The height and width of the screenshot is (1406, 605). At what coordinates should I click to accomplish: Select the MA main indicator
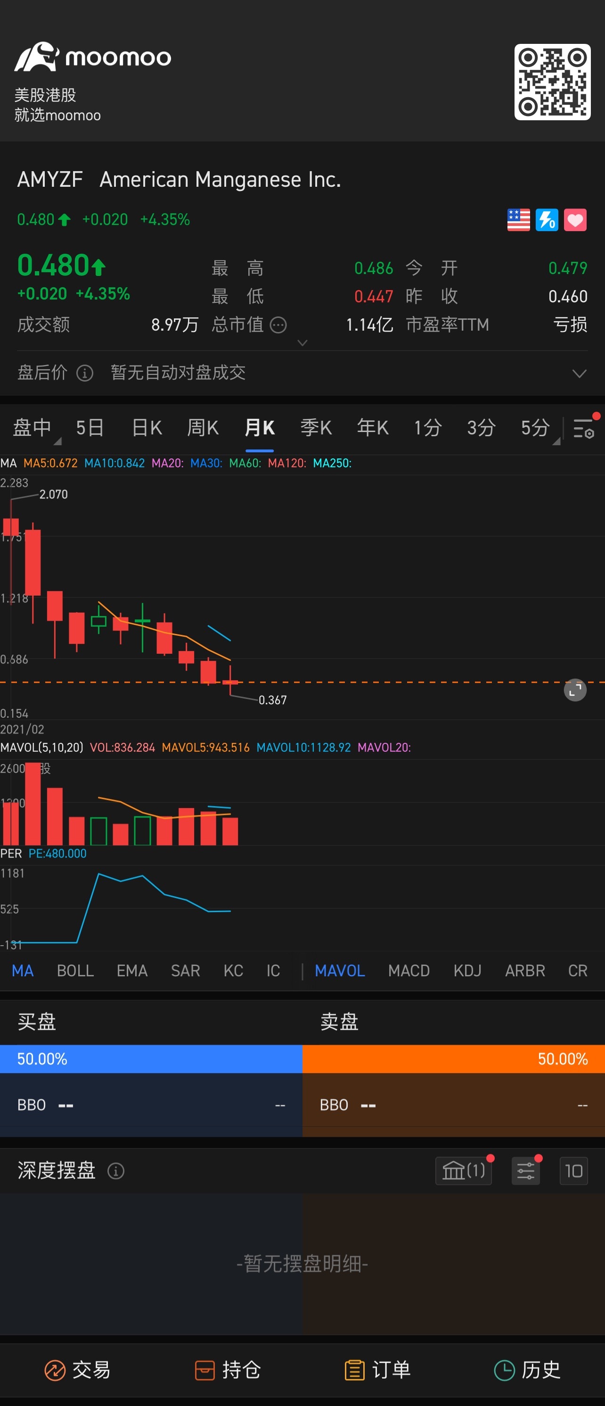[23, 971]
